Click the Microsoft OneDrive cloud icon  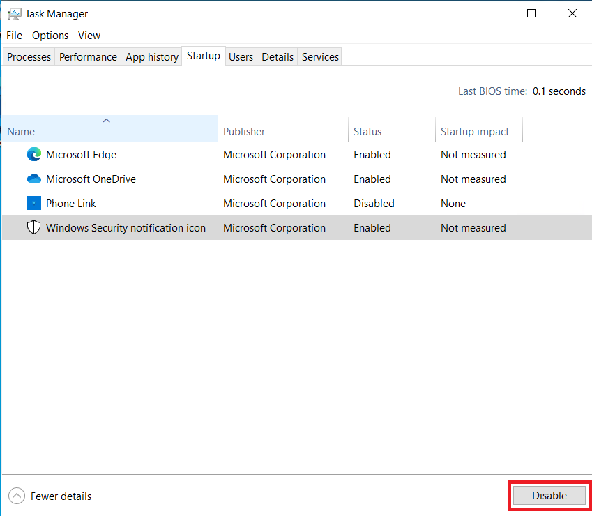click(34, 179)
